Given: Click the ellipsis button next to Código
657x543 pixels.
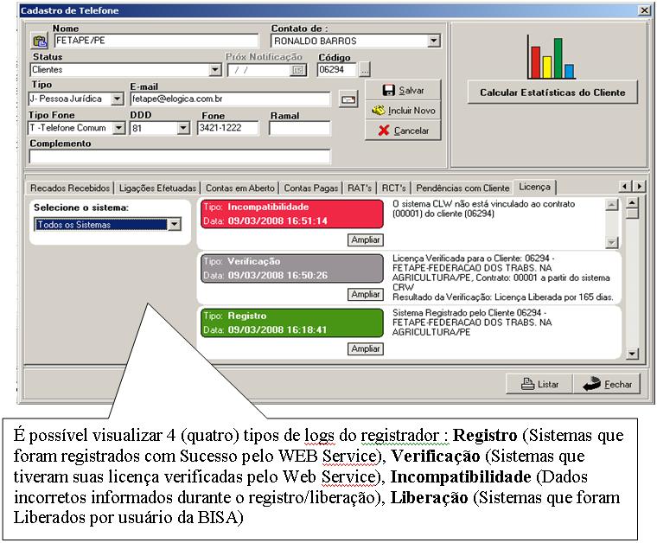Looking at the screenshot, I should pyautogui.click(x=365, y=70).
